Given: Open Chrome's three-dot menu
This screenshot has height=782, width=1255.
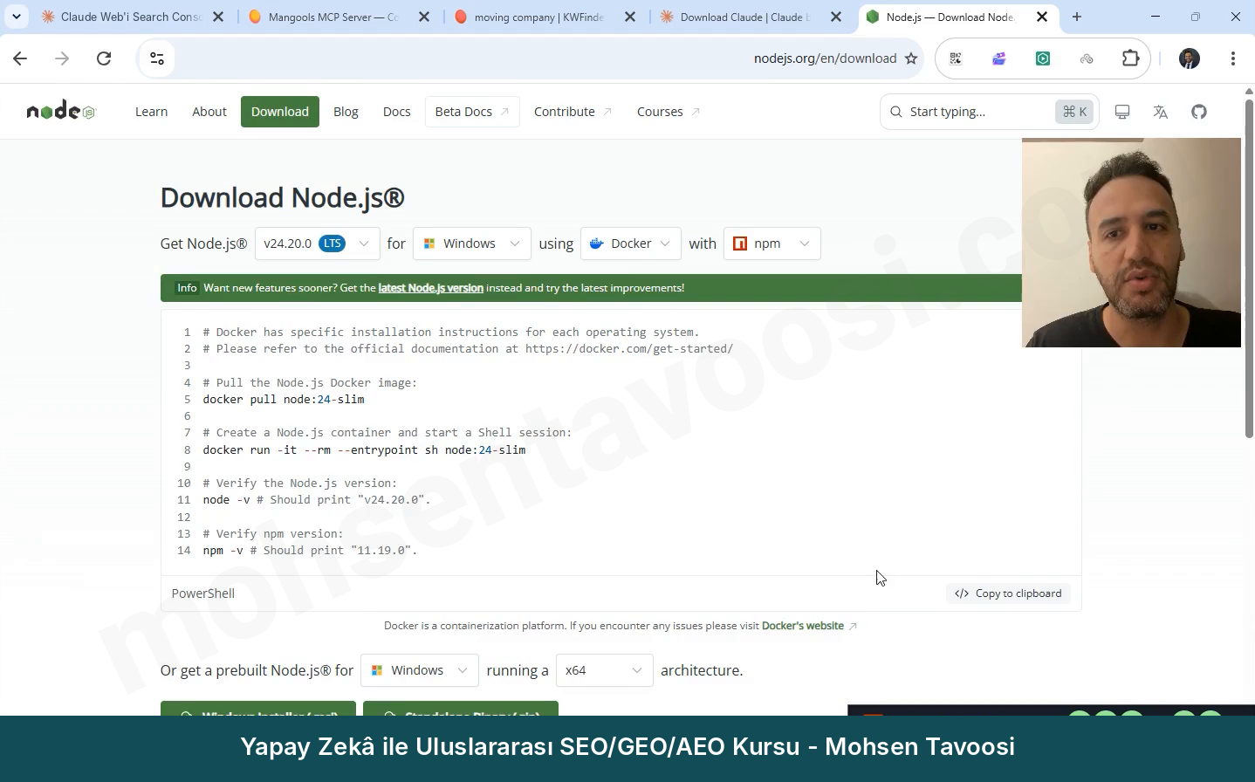Looking at the screenshot, I should (1233, 58).
